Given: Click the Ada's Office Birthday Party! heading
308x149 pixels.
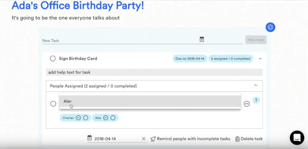Looking at the screenshot, I should (x=78, y=5).
